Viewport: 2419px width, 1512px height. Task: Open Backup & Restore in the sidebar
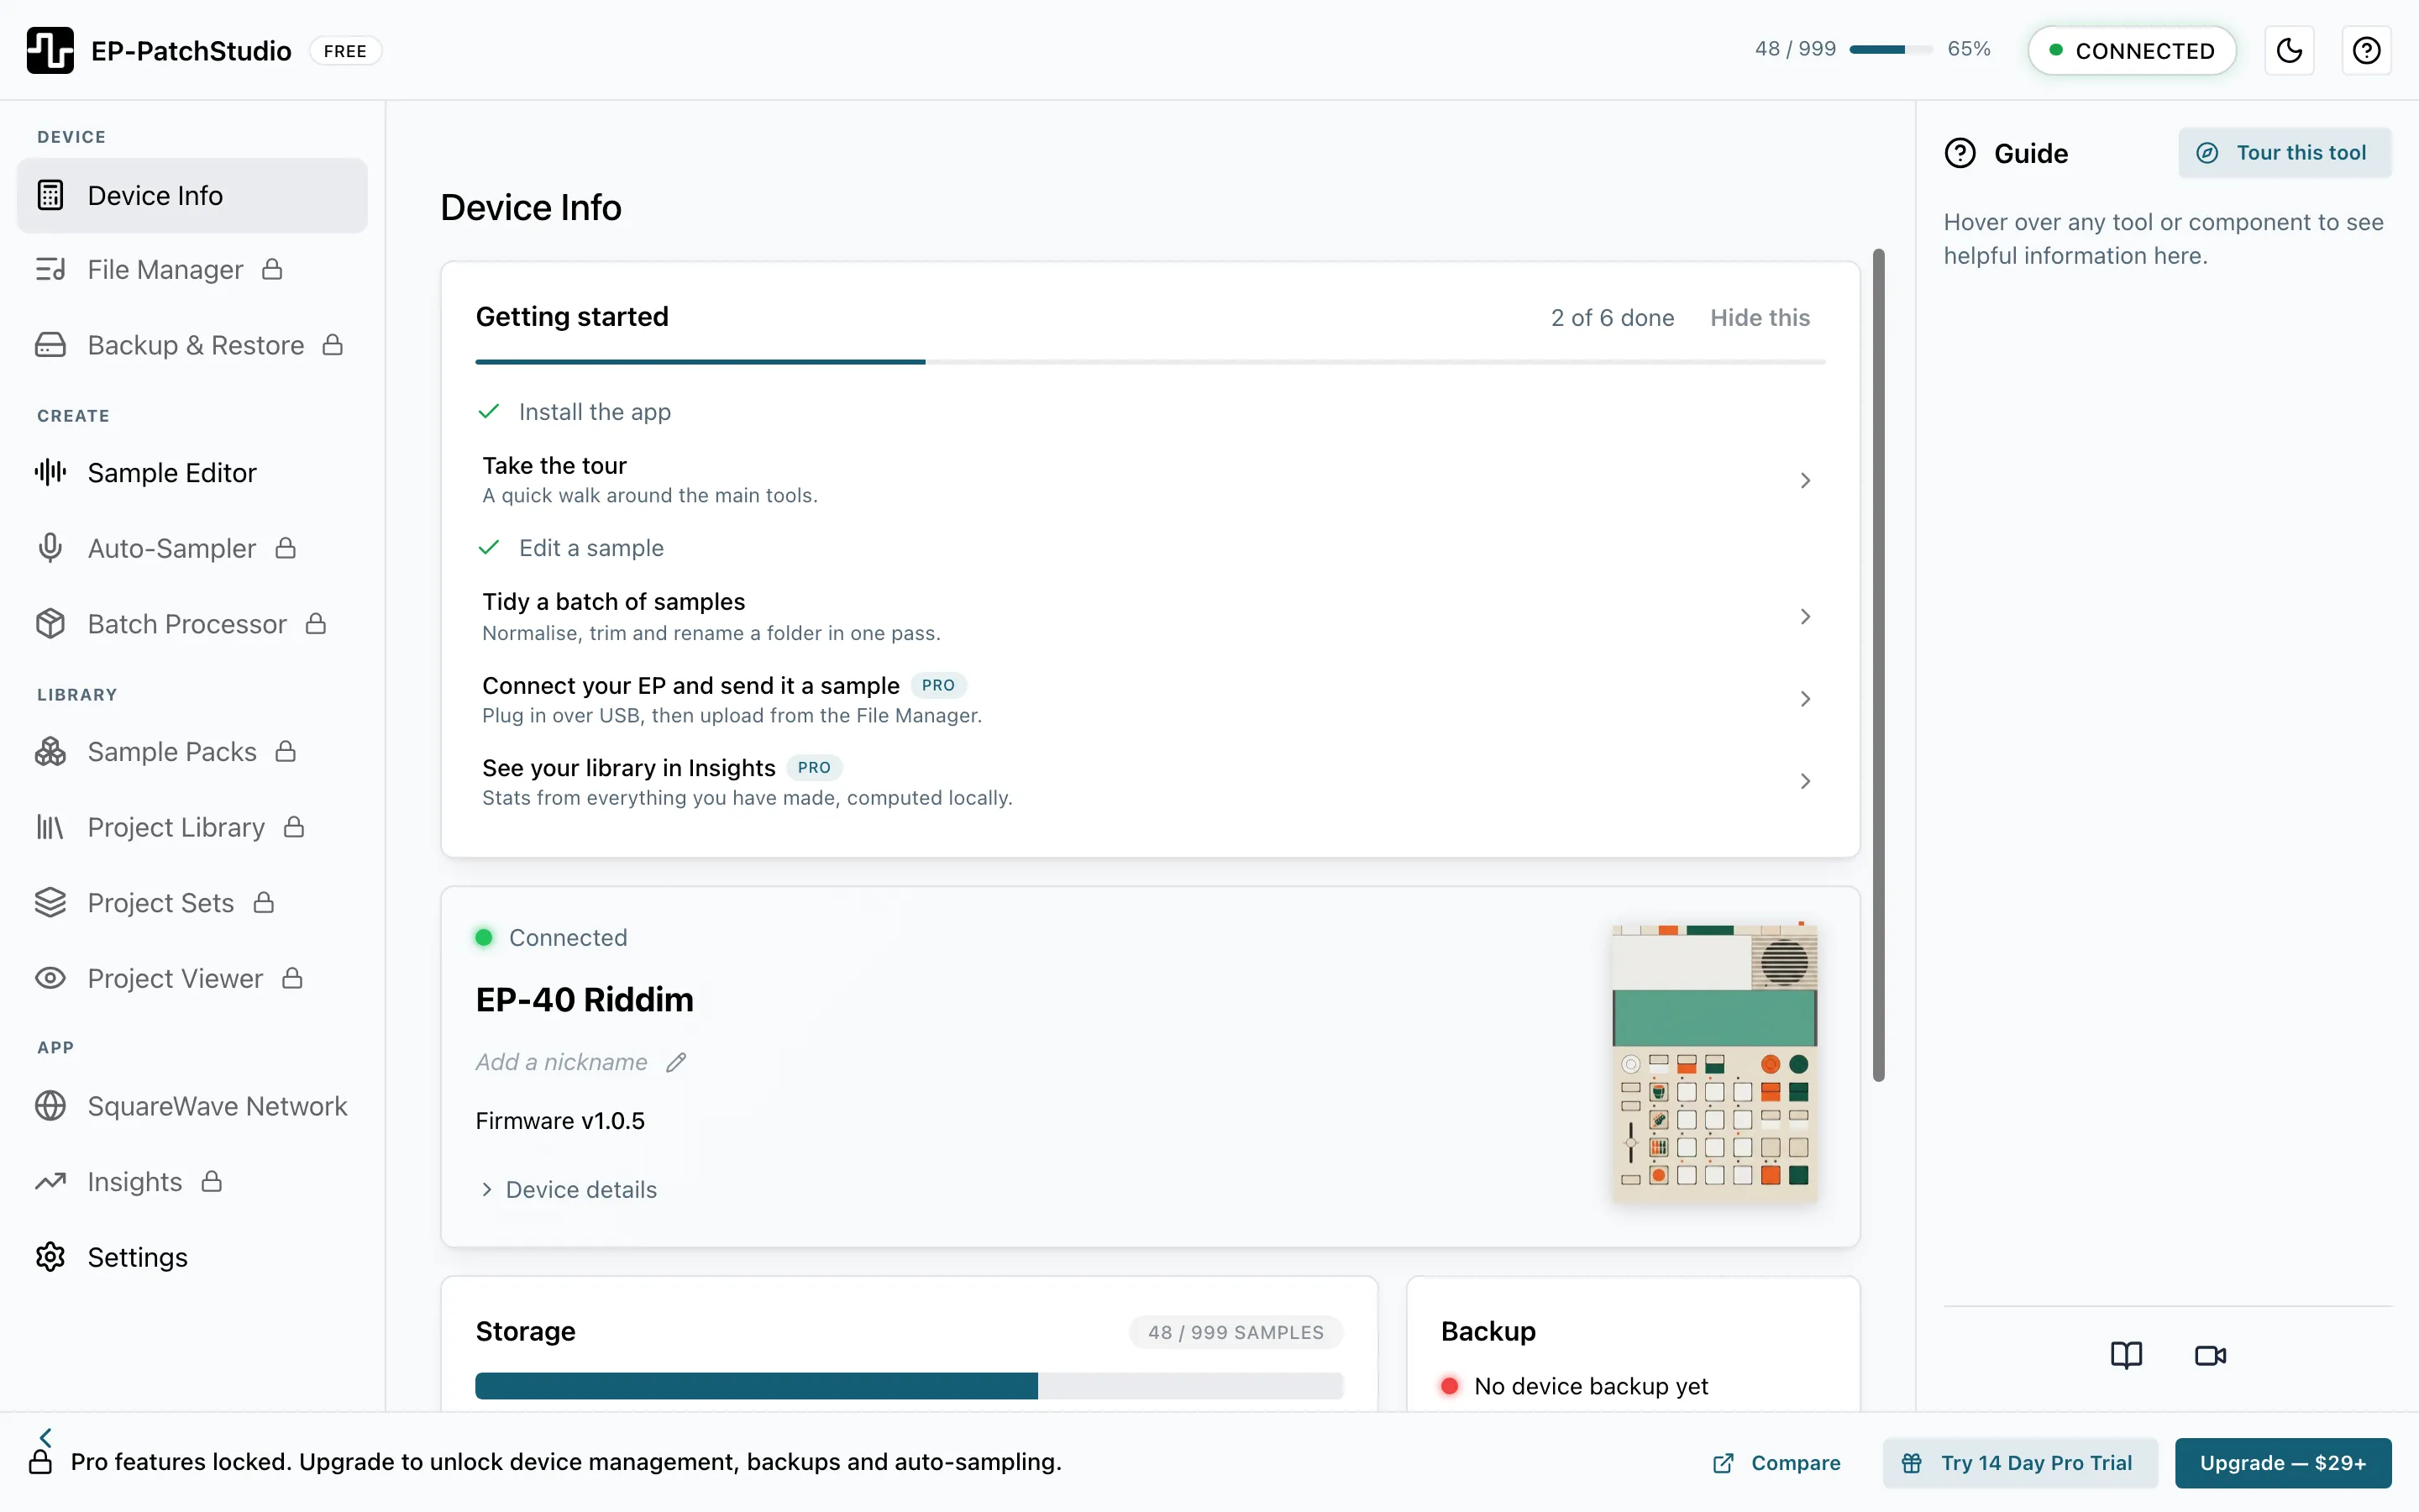(x=192, y=345)
